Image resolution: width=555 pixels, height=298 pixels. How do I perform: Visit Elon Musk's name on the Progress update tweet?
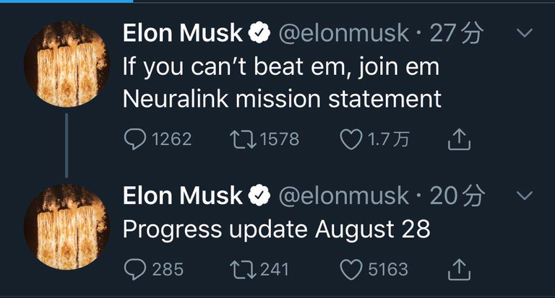(182, 196)
